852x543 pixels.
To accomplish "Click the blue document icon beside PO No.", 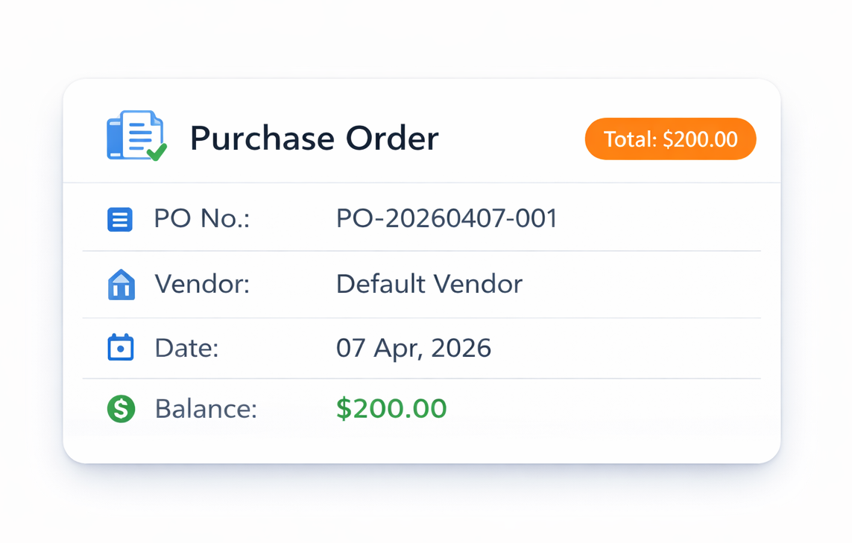I will [120, 218].
